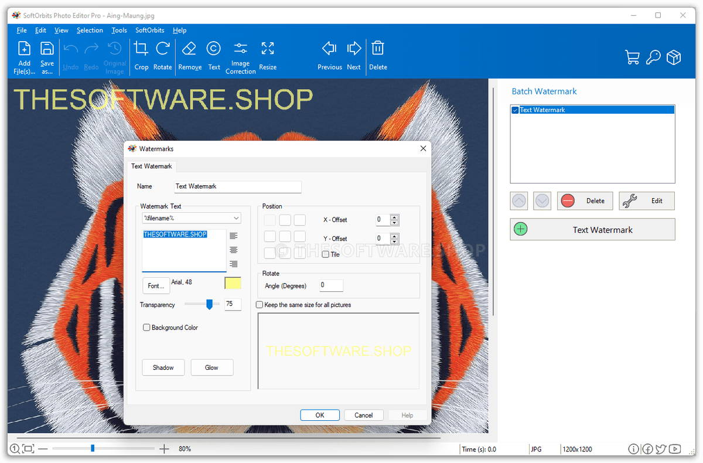Select the Rotate tool
The width and height of the screenshot is (703, 463).
[162, 56]
